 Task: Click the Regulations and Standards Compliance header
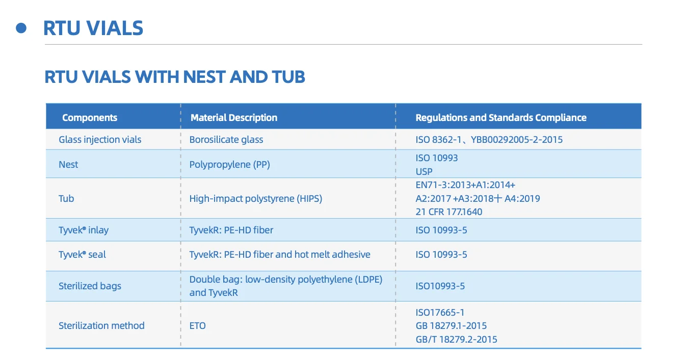tap(501, 117)
